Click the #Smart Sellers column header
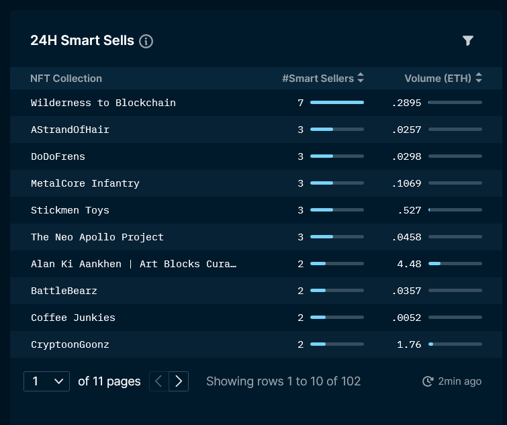507x425 pixels. pos(318,78)
